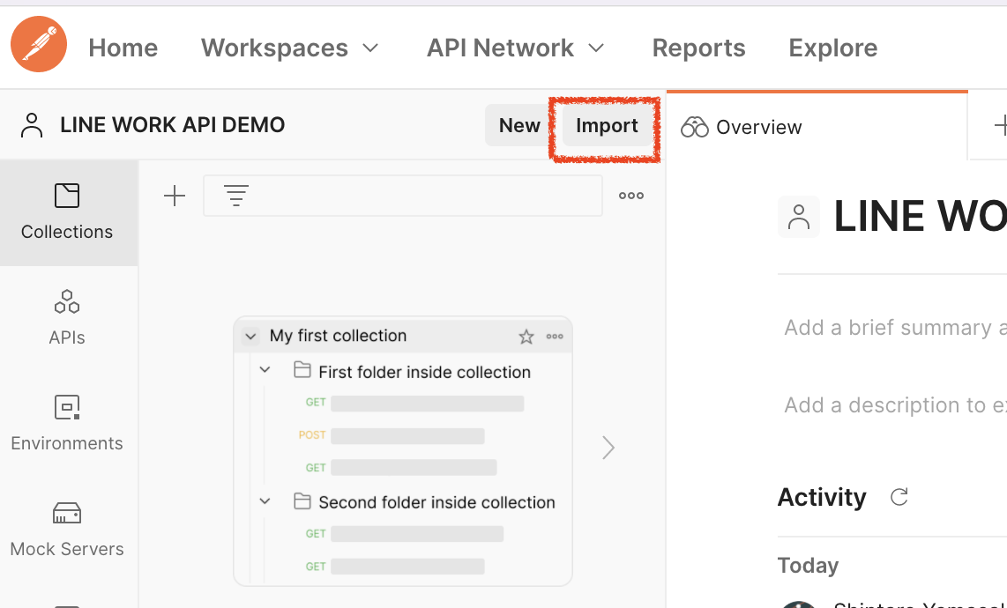
Task: Click the New button
Action: pyautogui.click(x=519, y=125)
